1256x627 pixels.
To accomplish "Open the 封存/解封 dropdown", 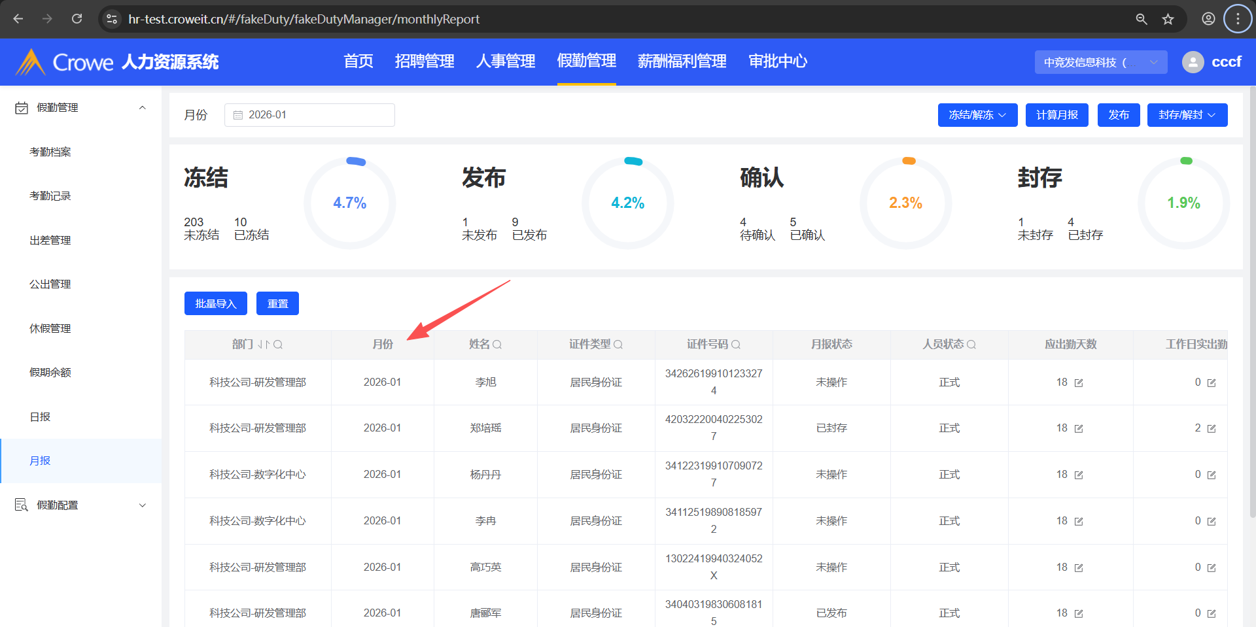I will [x=1187, y=115].
